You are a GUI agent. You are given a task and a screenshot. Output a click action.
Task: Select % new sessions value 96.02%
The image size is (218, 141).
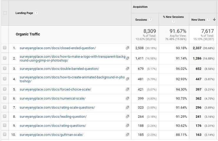(x=181, y=69)
